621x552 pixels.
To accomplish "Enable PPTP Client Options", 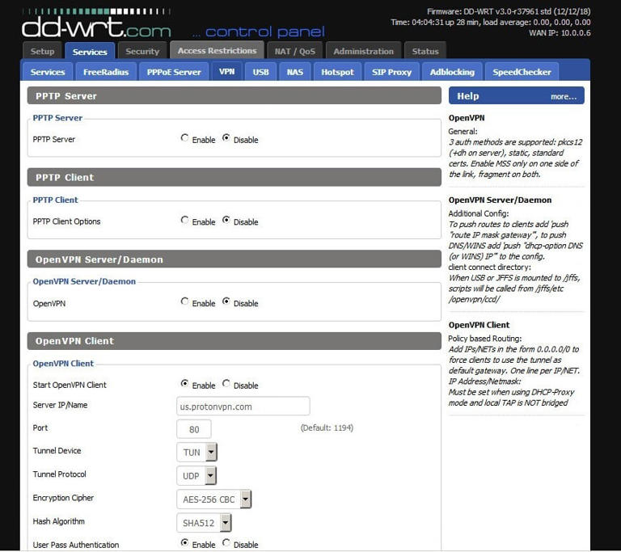I will (184, 220).
